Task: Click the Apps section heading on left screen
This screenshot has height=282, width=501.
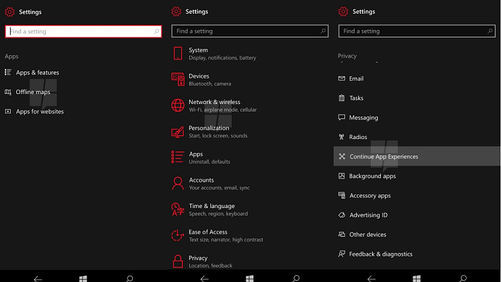Action: click(x=11, y=56)
